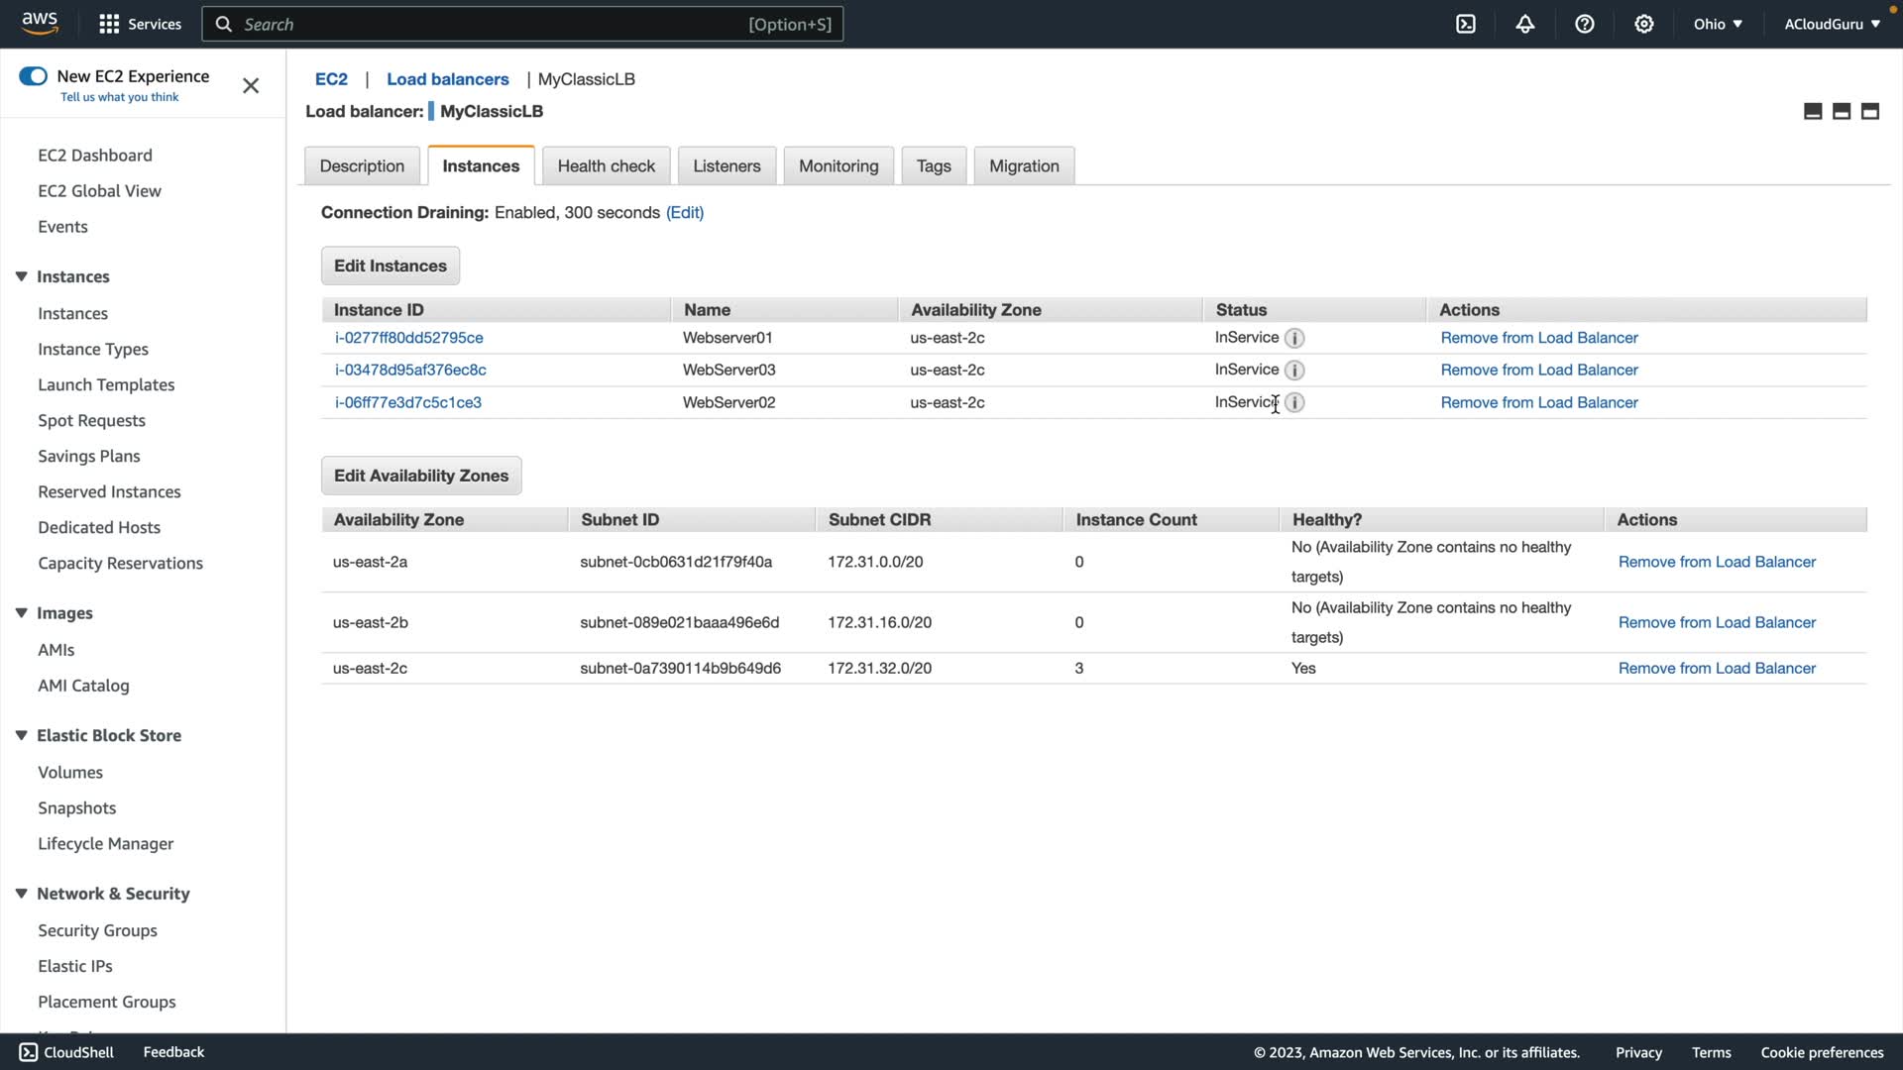This screenshot has width=1903, height=1070.
Task: Open the ACloudGuru account menu
Action: [x=1832, y=24]
